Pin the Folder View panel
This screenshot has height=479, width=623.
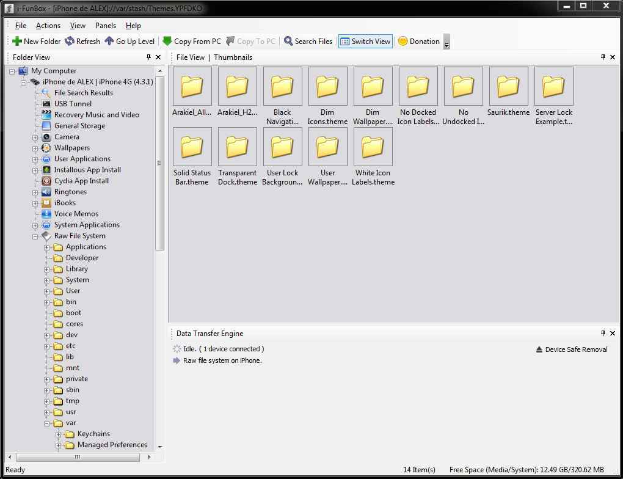[x=148, y=57]
